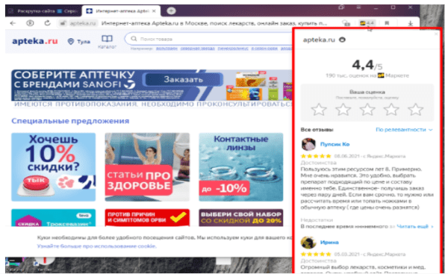This screenshot has height=274, width=448.
Task: Change city by clicking Тула location
Action: (x=79, y=42)
